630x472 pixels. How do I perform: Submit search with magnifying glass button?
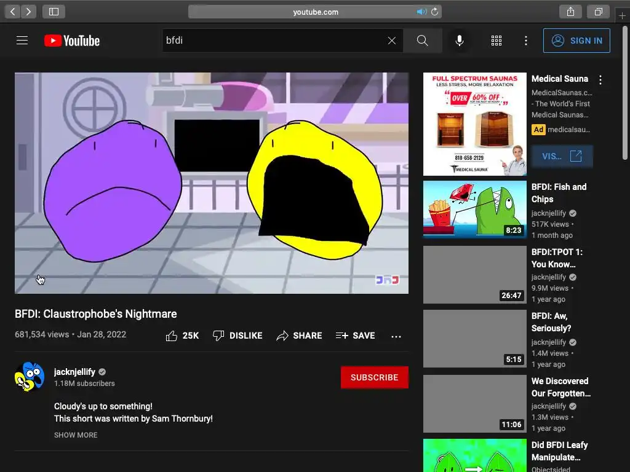[422, 41]
